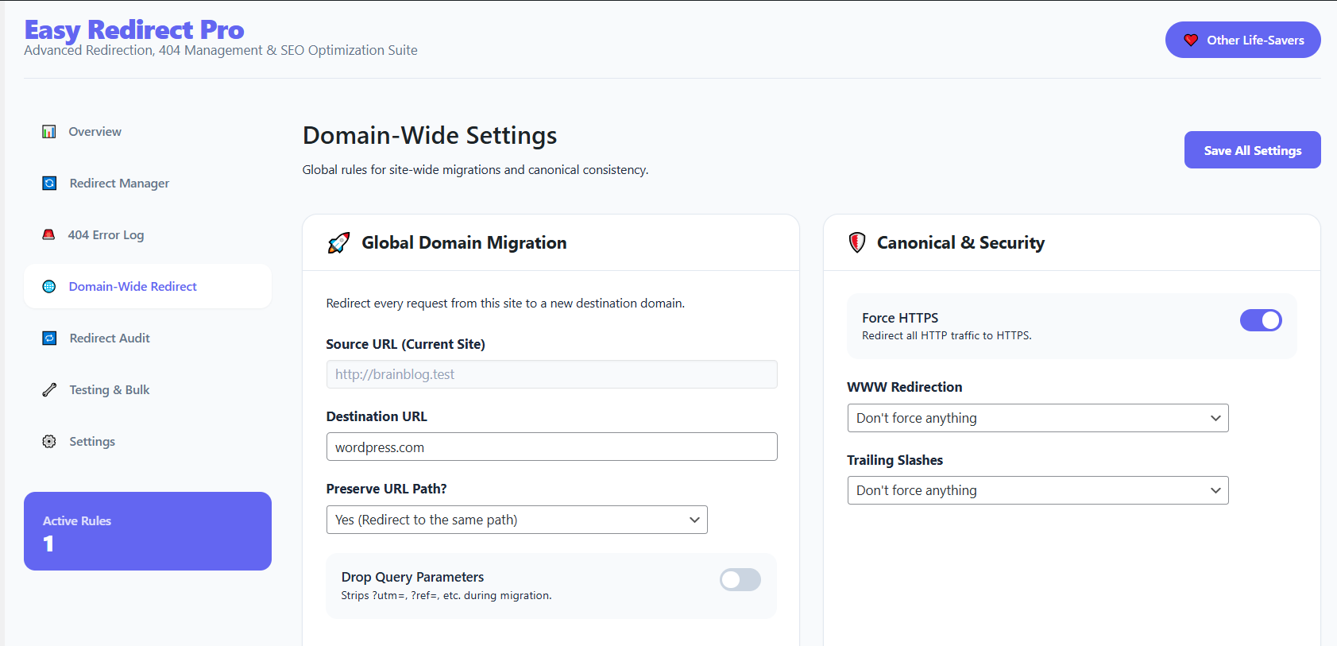
Task: Click the Canonical & Security heading text
Action: pyautogui.click(x=960, y=243)
